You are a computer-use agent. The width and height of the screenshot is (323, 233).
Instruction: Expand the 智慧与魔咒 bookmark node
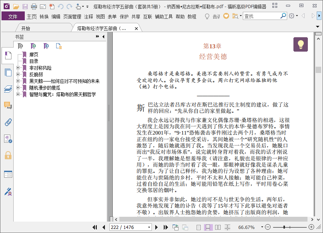point(18,94)
